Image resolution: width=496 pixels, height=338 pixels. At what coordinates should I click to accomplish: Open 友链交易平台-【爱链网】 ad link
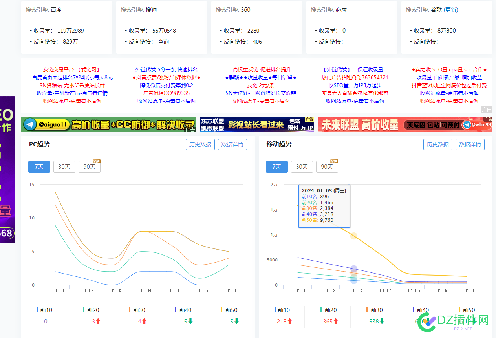[72, 69]
